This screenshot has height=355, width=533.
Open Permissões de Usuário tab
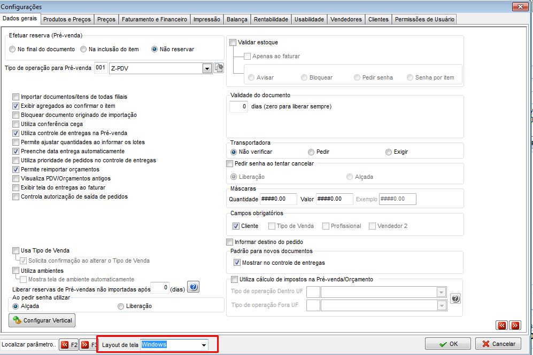(x=424, y=19)
